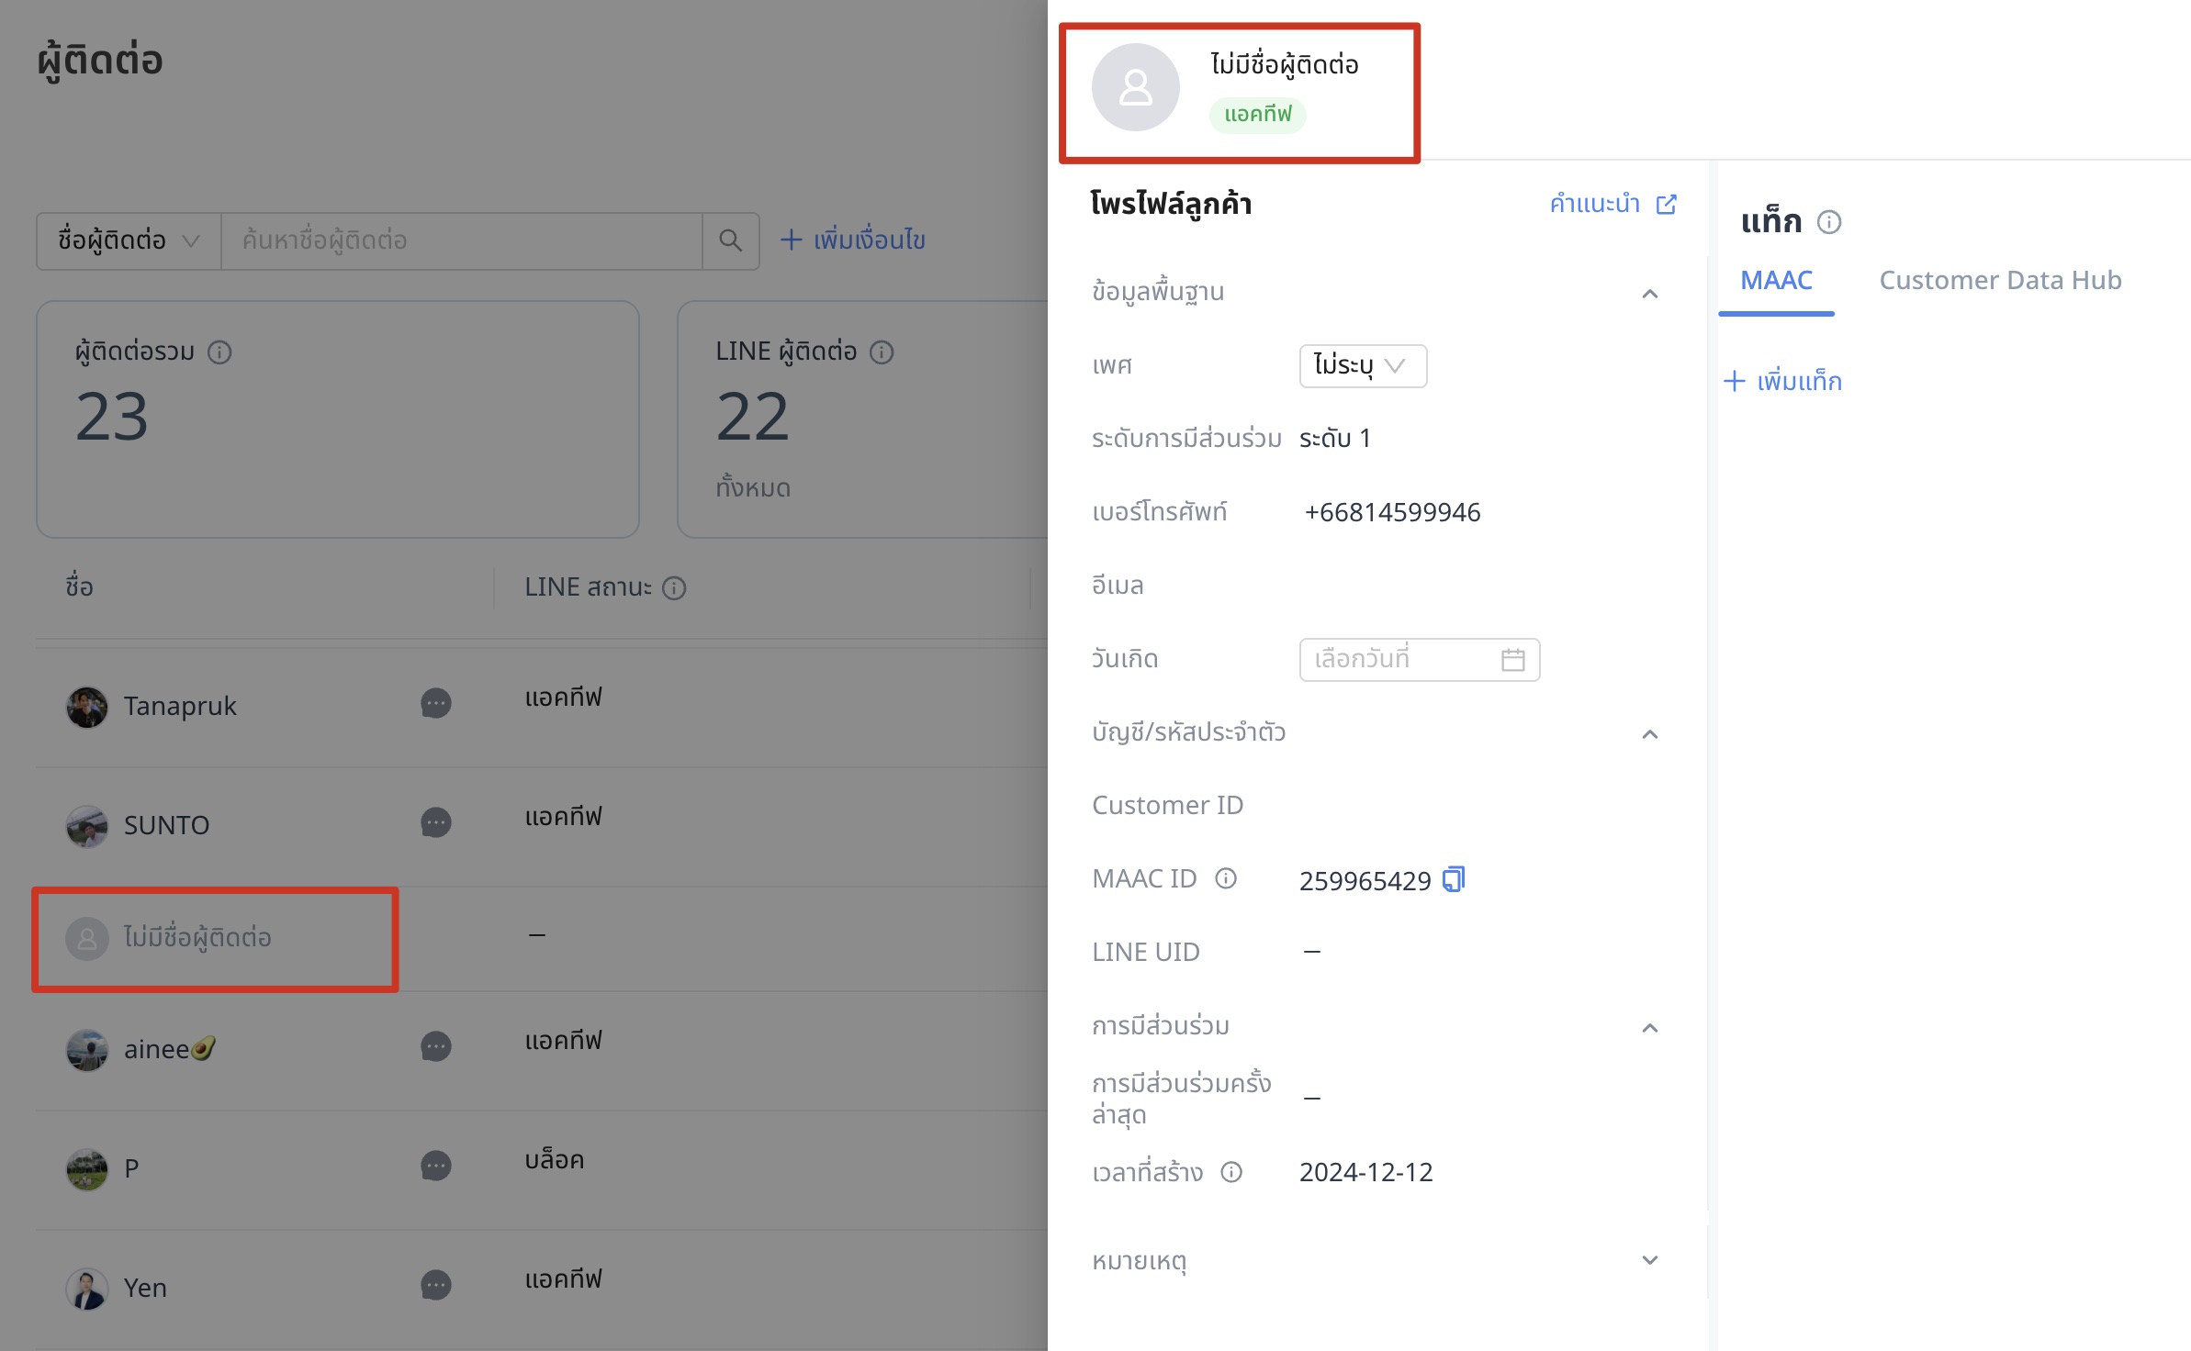Collapse the บัญชี/รหัสประจำตัว section
Viewport: 2191px width, 1351px height.
1649,734
